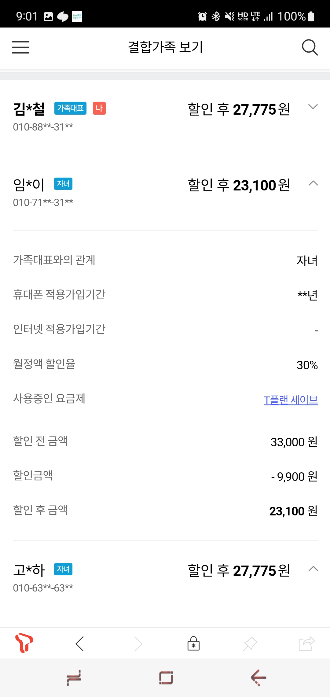Tap the 나 badge

click(99, 108)
